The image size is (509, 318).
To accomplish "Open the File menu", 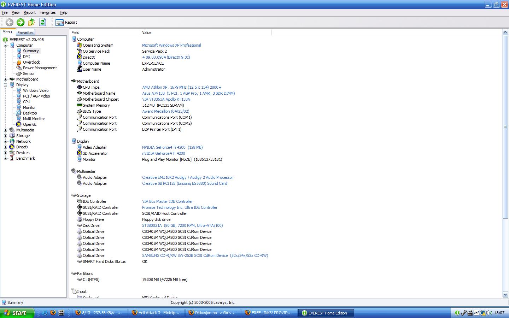I will pos(5,12).
